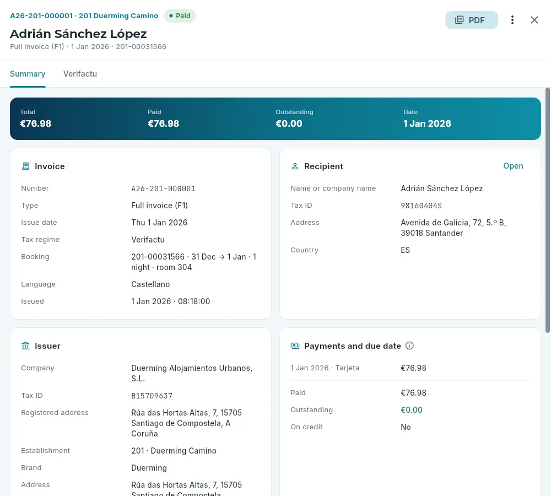Click the payment entry '1 Jan 2026 · Tarjeta'
The width and height of the screenshot is (551, 496).
[325, 368]
